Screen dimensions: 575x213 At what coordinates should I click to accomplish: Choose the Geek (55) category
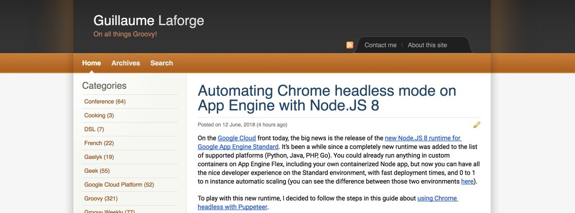click(x=97, y=171)
